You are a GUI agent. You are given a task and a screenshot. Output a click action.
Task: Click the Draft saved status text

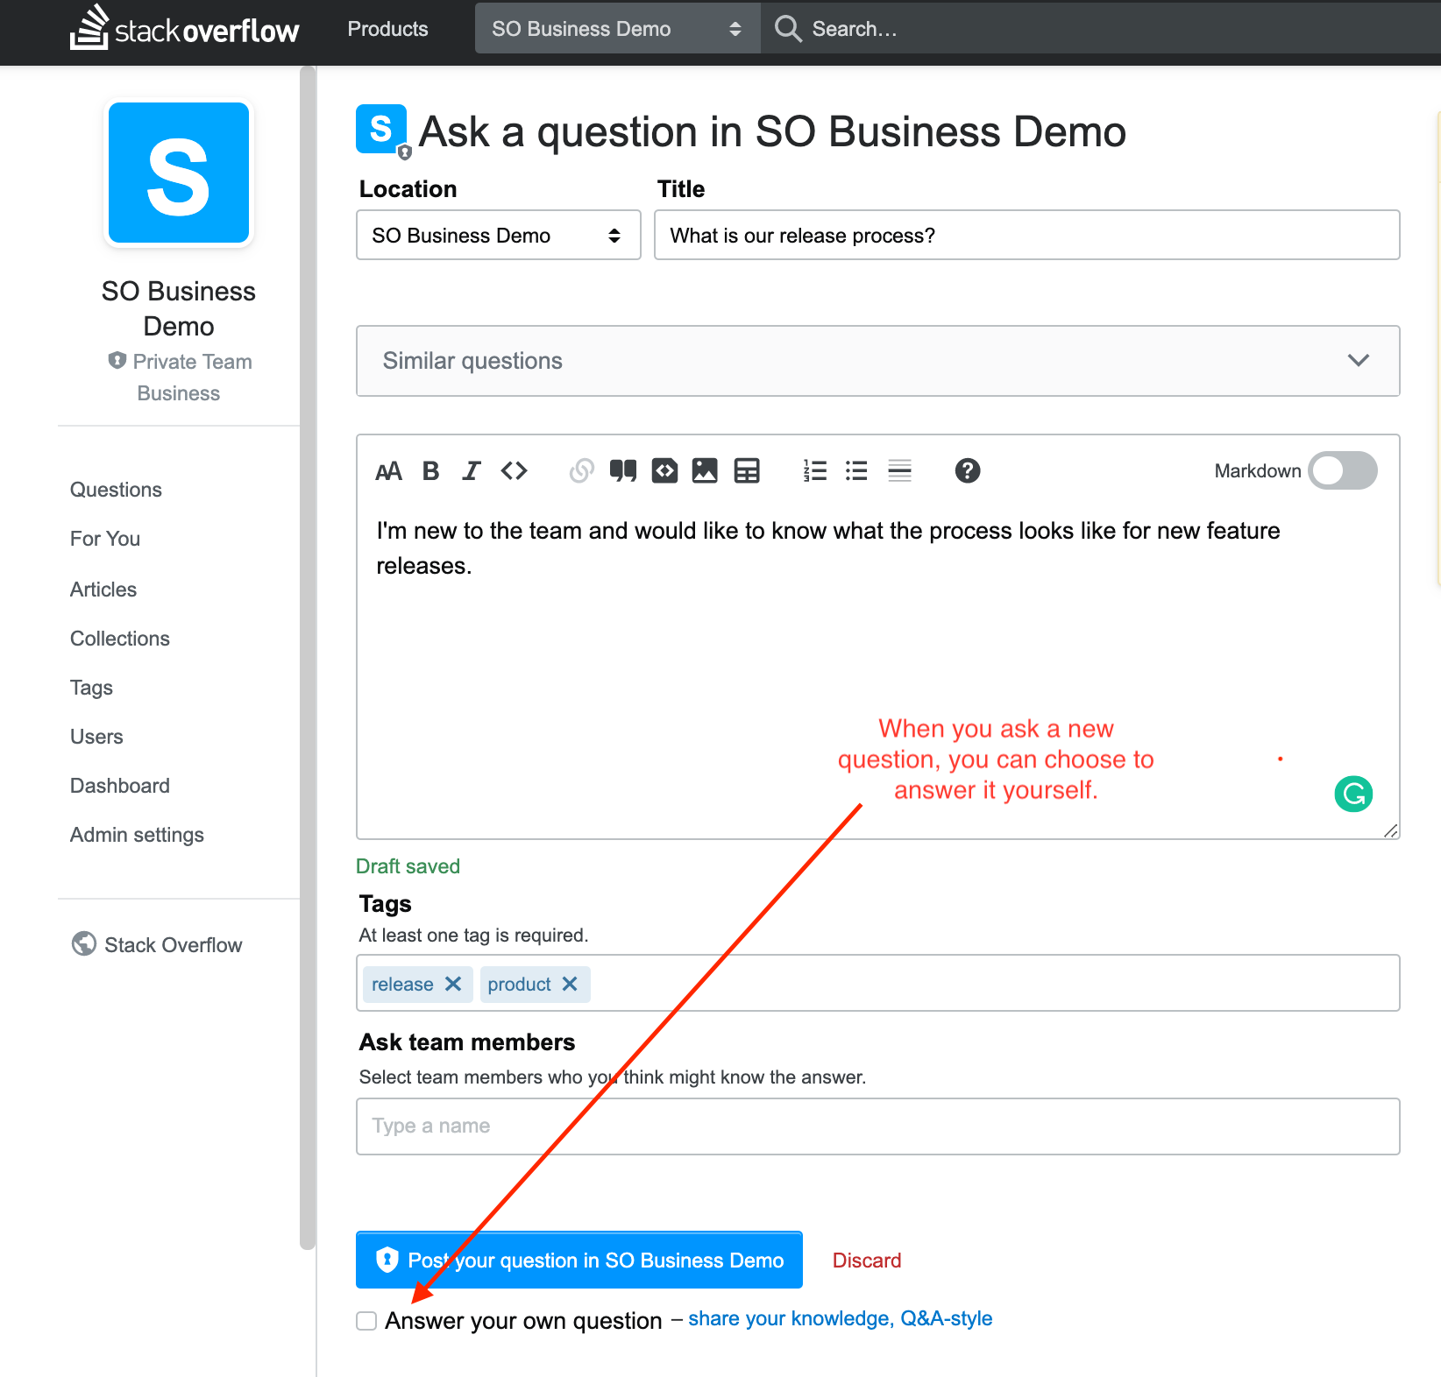click(408, 866)
